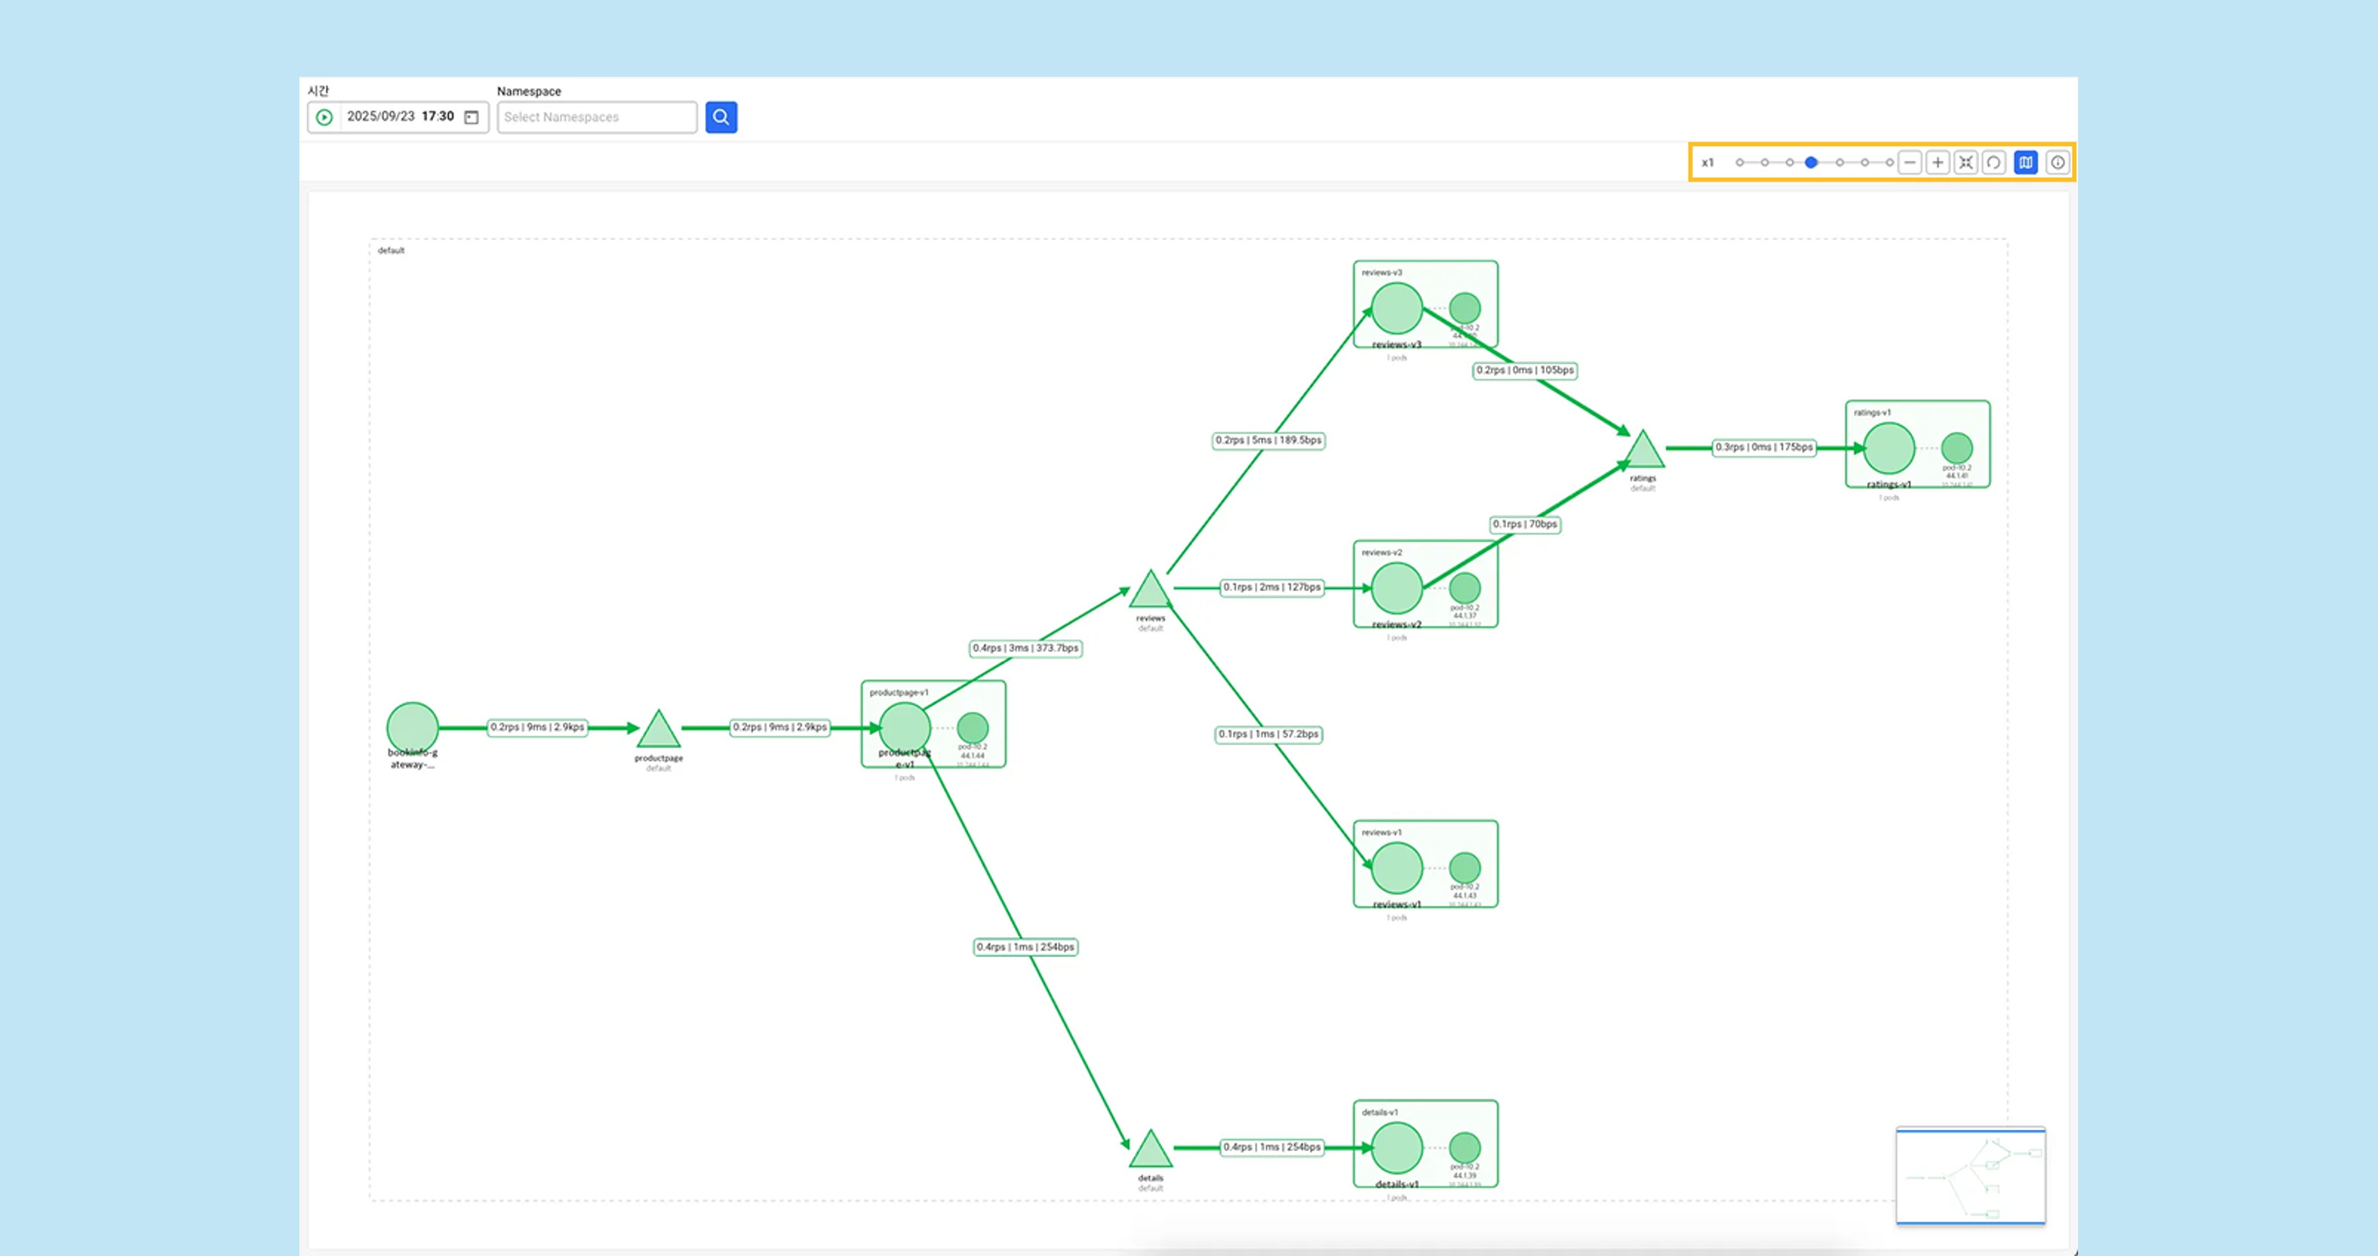Screen dimensions: 2378x1256
Task: Click the fit-to-screen icon
Action: 1966,163
